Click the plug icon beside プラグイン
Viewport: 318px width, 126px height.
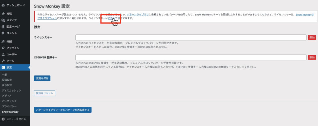coord(3,48)
